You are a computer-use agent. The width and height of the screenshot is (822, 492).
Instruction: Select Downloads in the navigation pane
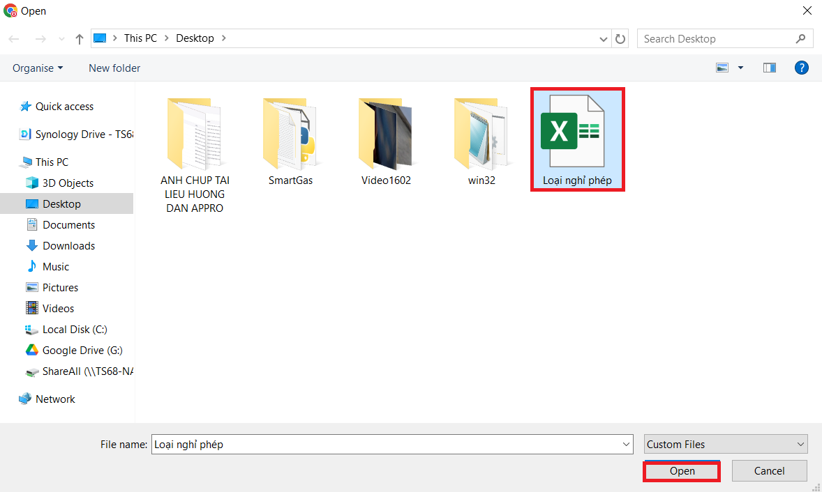(68, 246)
